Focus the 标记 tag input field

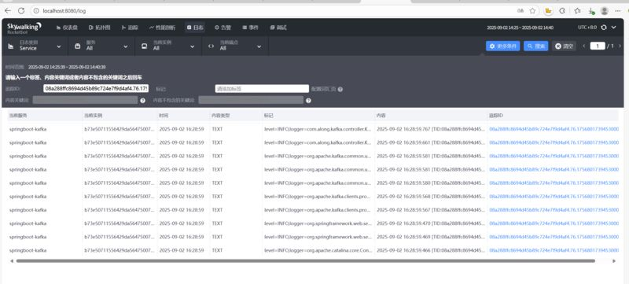[262, 89]
